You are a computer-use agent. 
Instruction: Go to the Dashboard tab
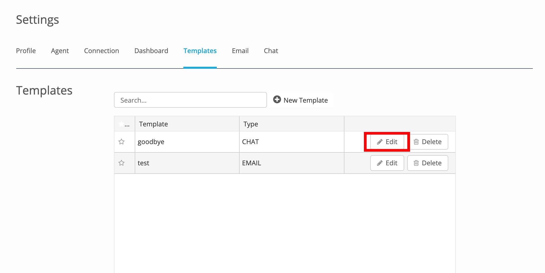151,51
